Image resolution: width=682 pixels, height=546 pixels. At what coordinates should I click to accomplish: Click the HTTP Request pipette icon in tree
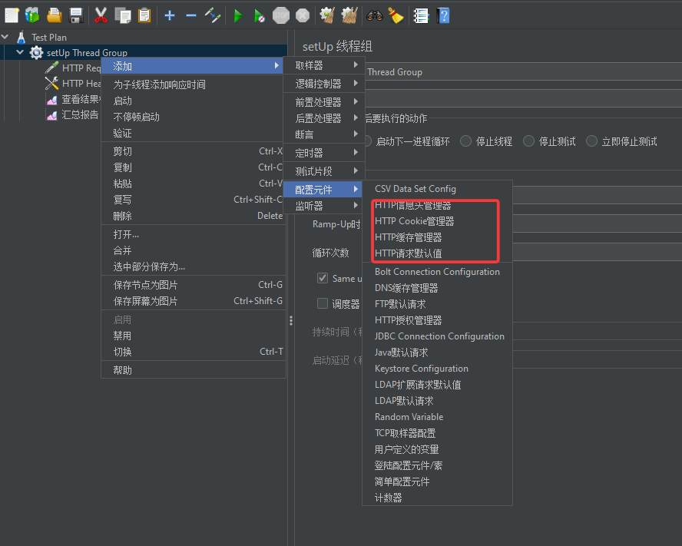(x=51, y=68)
